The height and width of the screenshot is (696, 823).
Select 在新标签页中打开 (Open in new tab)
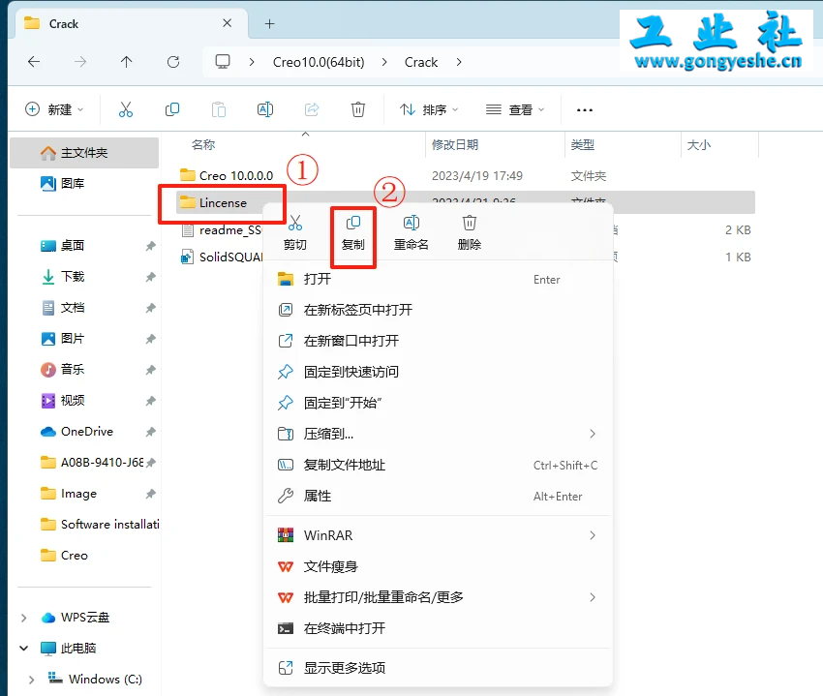[x=438, y=310]
